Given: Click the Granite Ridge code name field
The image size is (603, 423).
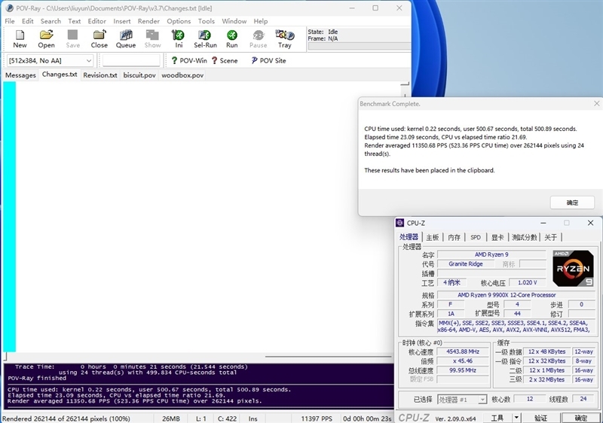Looking at the screenshot, I should point(466,264).
